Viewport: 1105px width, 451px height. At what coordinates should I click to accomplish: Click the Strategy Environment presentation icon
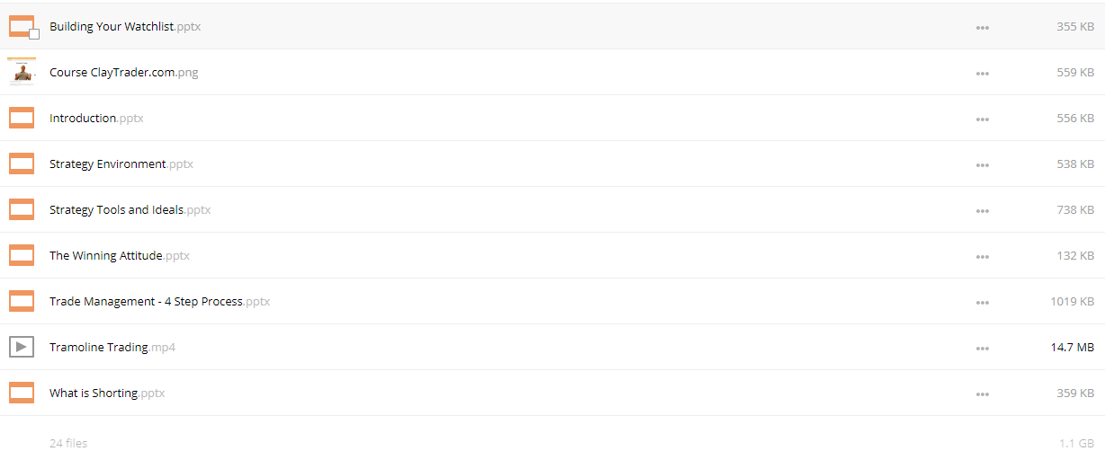pos(22,164)
